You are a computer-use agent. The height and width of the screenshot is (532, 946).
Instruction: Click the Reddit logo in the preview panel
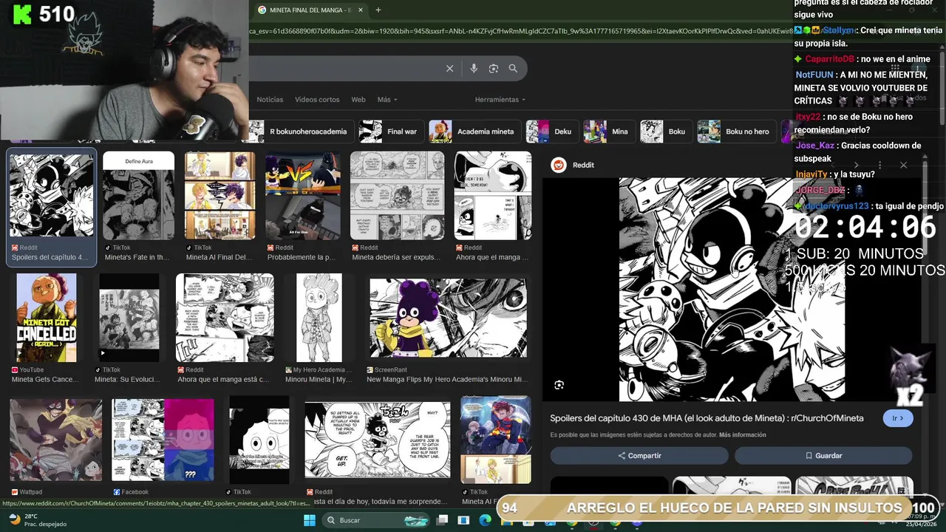(559, 165)
